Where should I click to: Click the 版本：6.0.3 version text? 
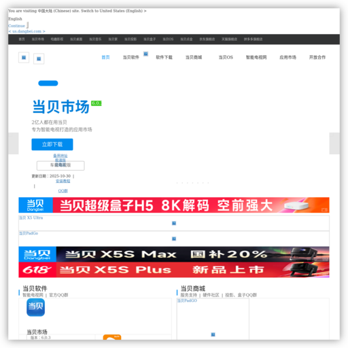41,338
